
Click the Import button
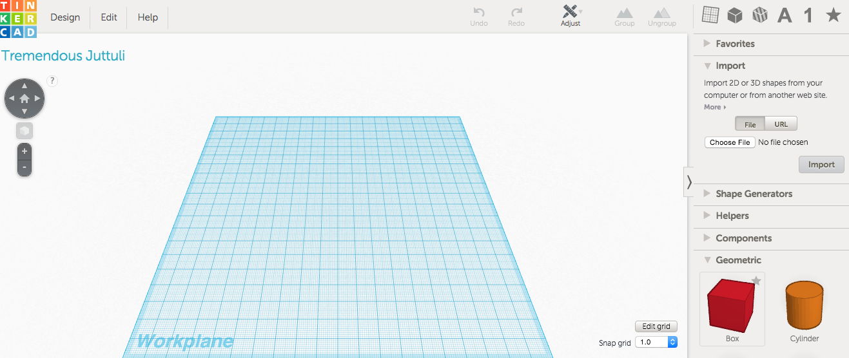point(821,164)
